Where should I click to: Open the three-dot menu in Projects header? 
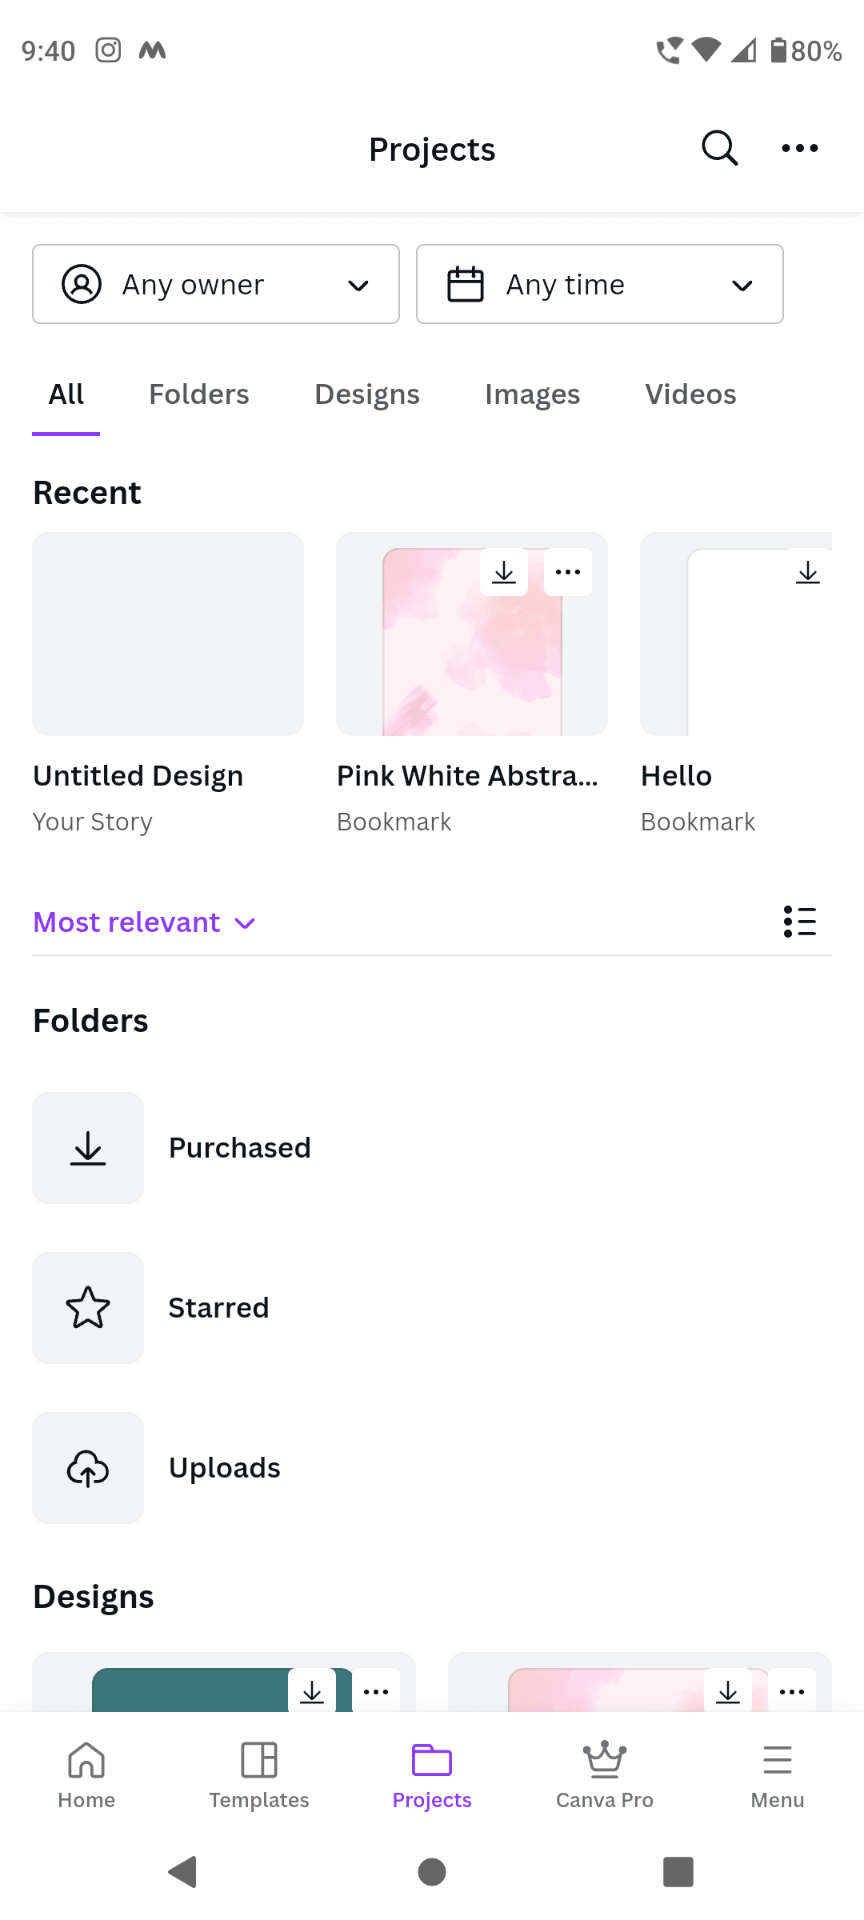[799, 148]
